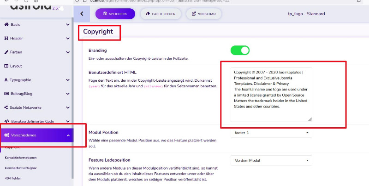This screenshot has width=369, height=186.
Task: Click the Copyright page heading
Action: 98,32
